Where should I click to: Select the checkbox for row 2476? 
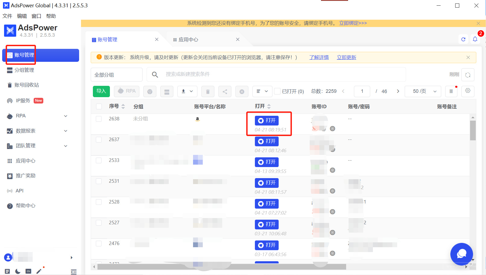pos(99,243)
